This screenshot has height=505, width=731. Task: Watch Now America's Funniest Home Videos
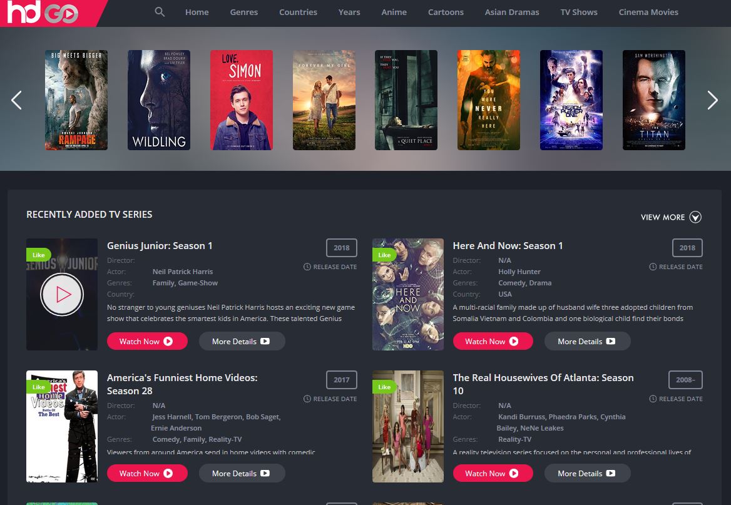147,473
